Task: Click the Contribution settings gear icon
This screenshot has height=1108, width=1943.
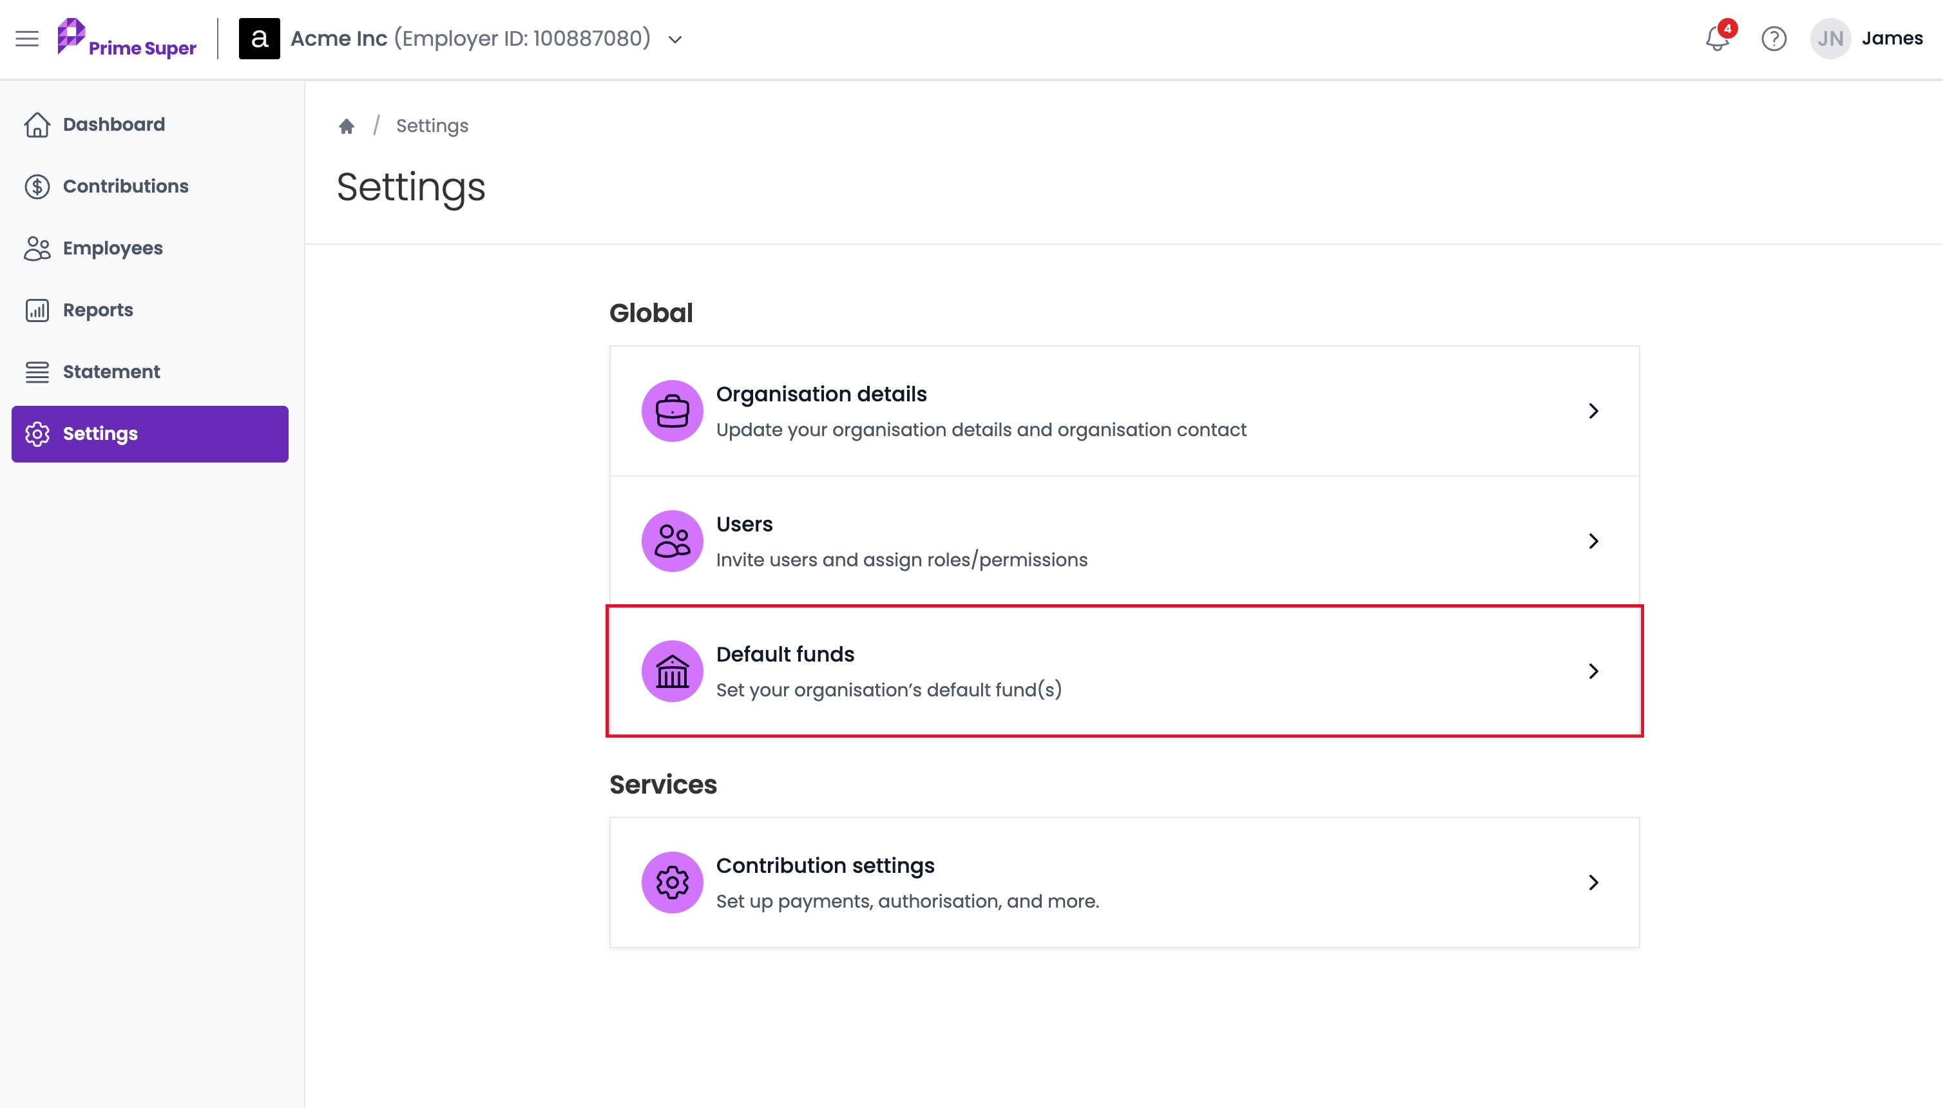Action: pyautogui.click(x=672, y=882)
